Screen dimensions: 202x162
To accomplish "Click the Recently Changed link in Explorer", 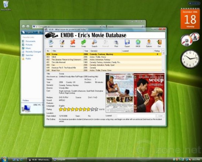I will pos(33,52).
